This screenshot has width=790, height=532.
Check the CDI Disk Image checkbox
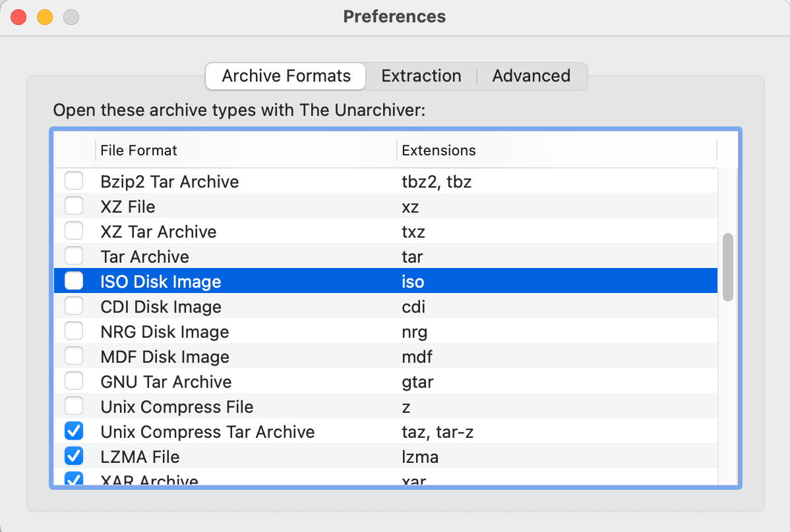point(74,306)
